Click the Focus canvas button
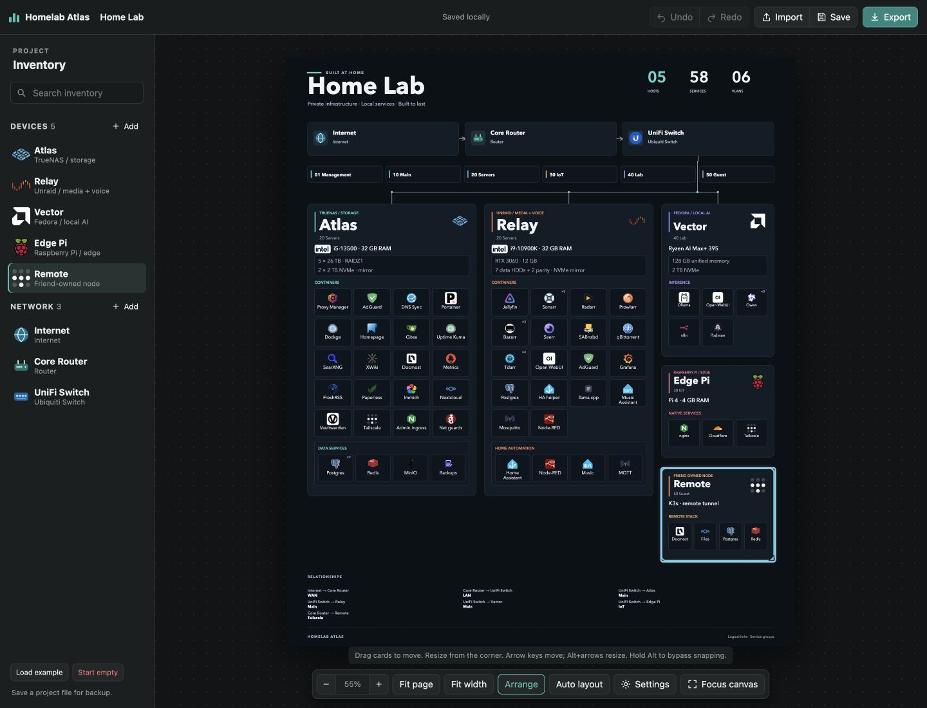 [723, 684]
